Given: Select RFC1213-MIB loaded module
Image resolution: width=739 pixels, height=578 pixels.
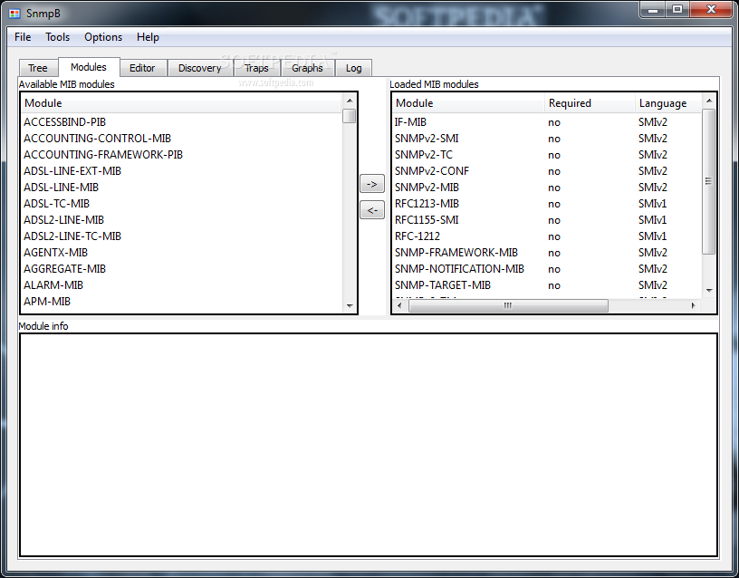Looking at the screenshot, I should pyautogui.click(x=427, y=204).
